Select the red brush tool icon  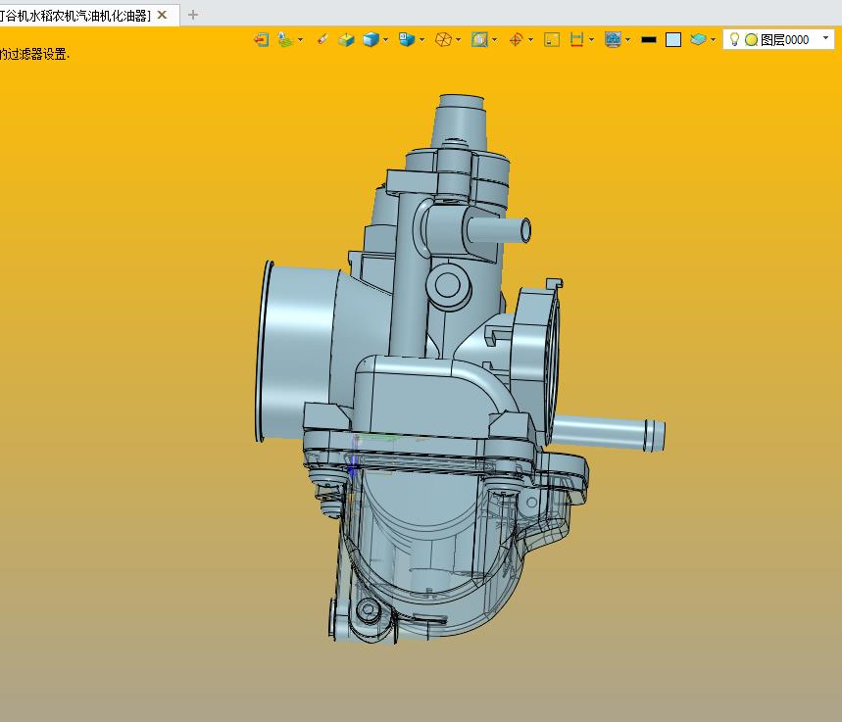coord(322,38)
